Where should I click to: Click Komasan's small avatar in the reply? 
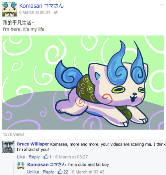[x=21, y=166]
